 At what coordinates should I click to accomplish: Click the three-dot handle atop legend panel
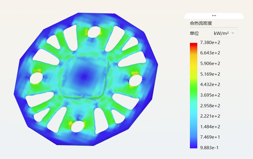(214, 16)
